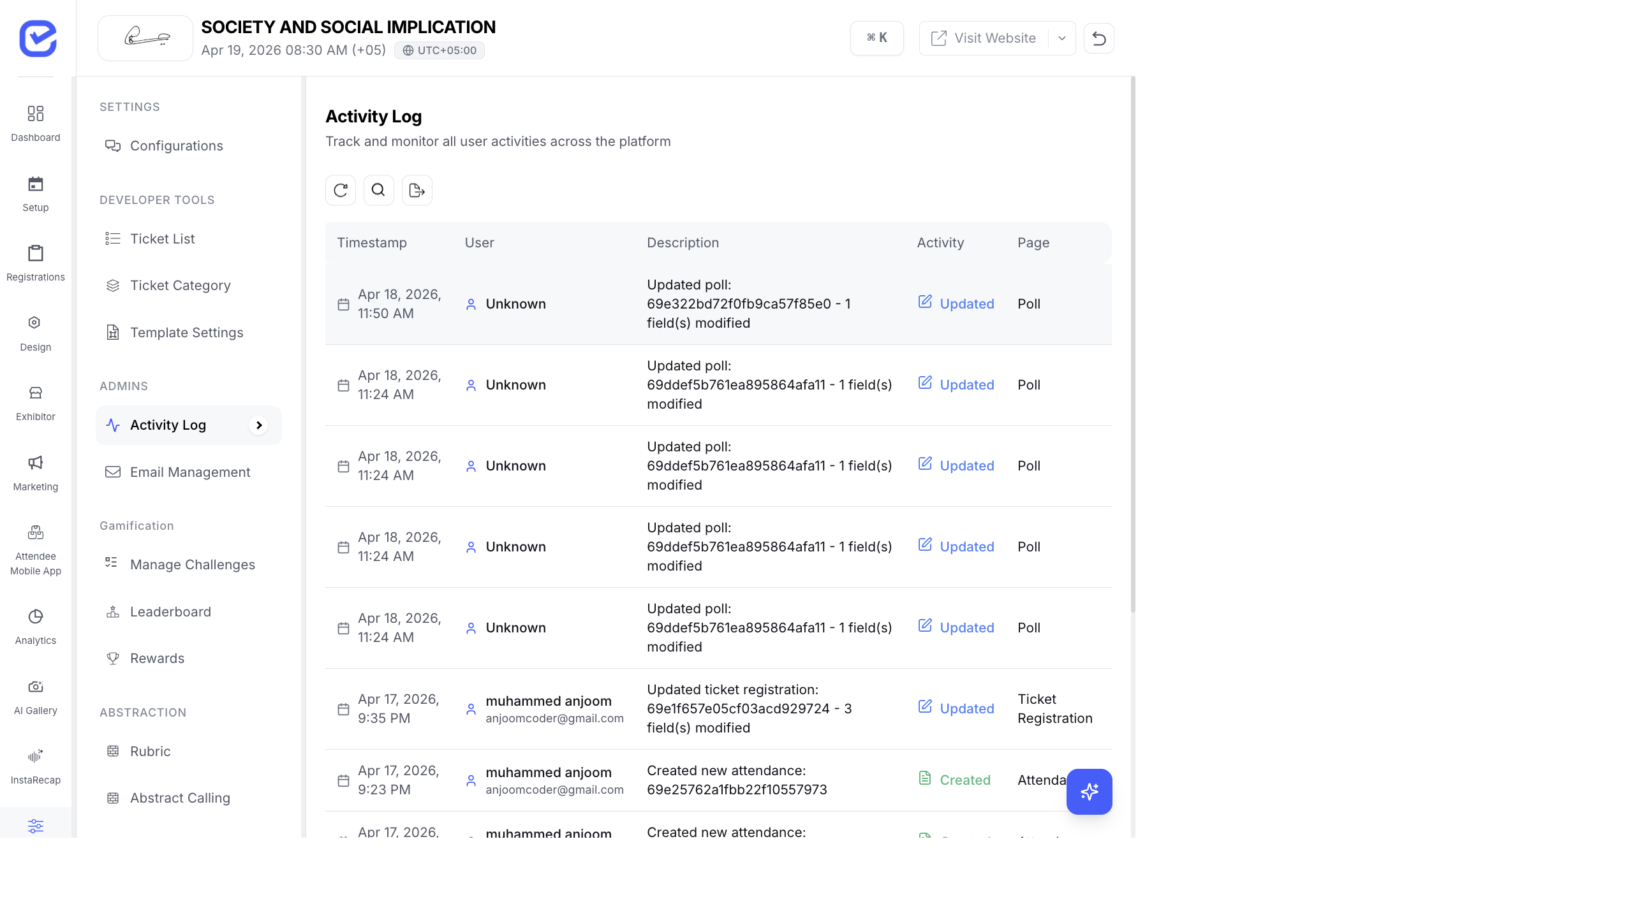1633x918 pixels.
Task: Click the event logo thumbnail
Action: click(145, 38)
